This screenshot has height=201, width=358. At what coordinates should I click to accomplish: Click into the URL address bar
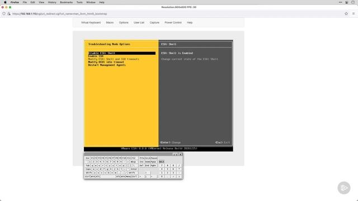tap(173, 13)
